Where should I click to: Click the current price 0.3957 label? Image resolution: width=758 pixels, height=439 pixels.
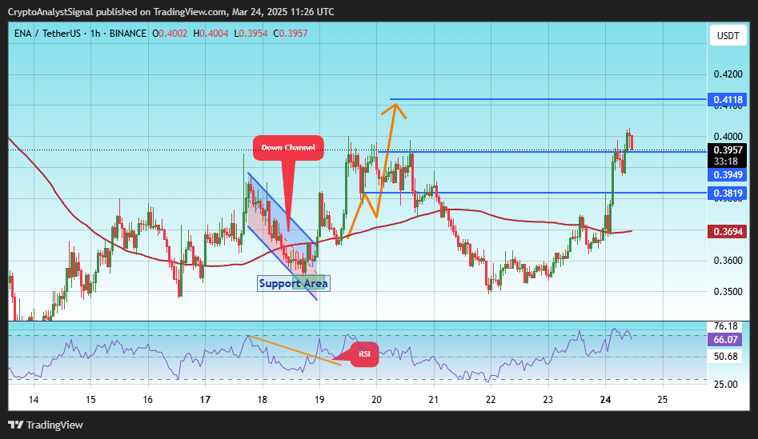[728, 150]
